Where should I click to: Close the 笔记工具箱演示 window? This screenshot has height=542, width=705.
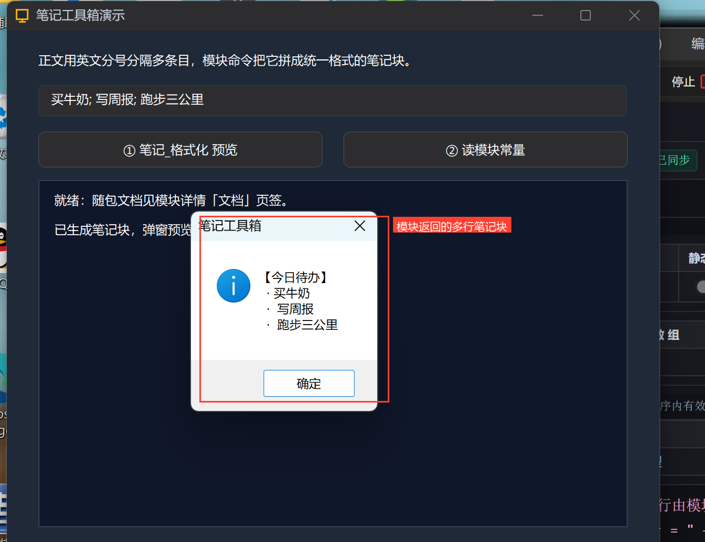(x=634, y=15)
